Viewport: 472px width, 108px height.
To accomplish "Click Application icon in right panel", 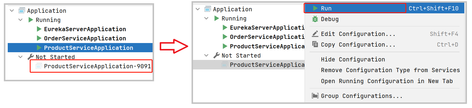I will point(208,9).
